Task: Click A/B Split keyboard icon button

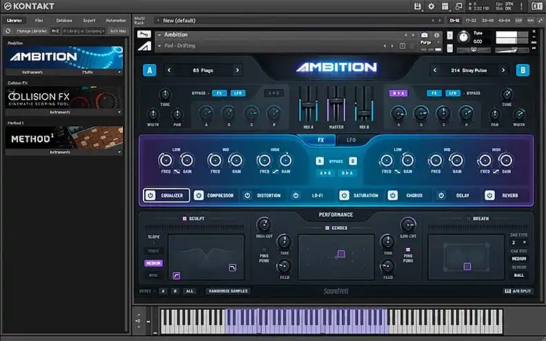Action: (x=518, y=291)
